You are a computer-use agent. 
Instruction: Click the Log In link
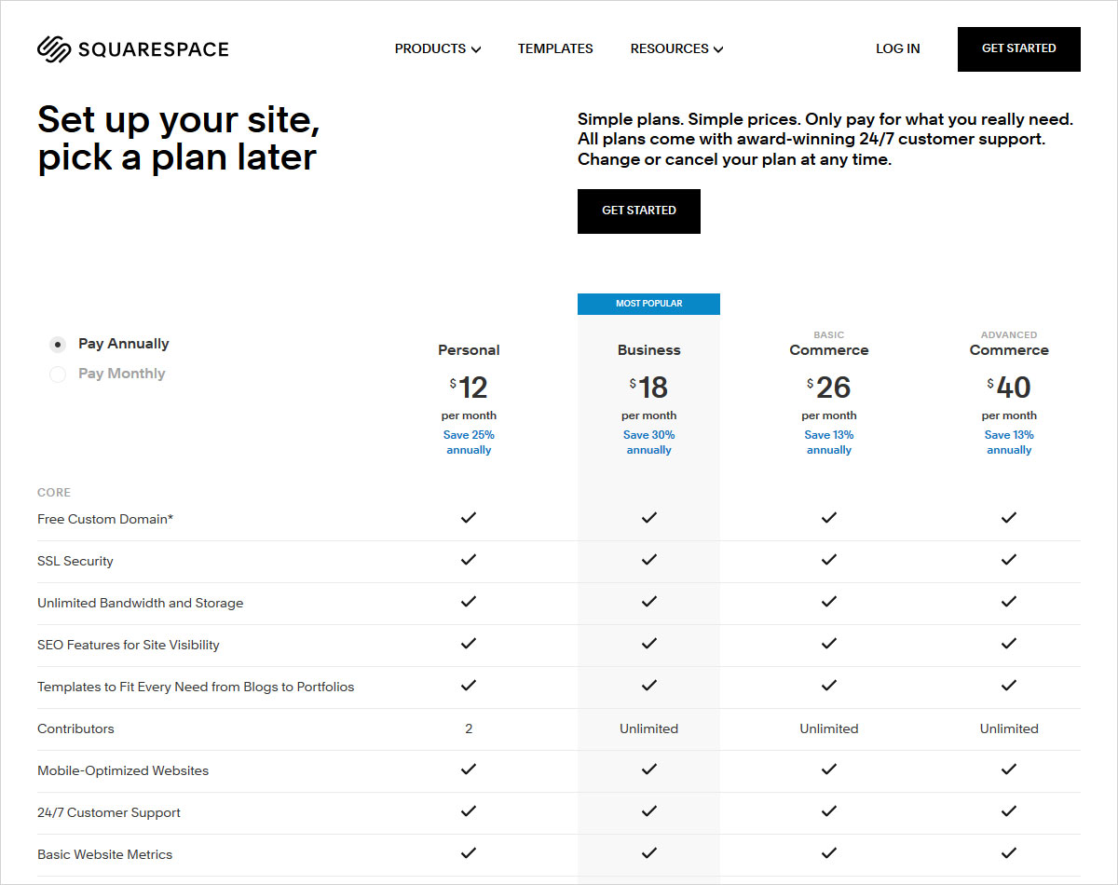coord(897,48)
